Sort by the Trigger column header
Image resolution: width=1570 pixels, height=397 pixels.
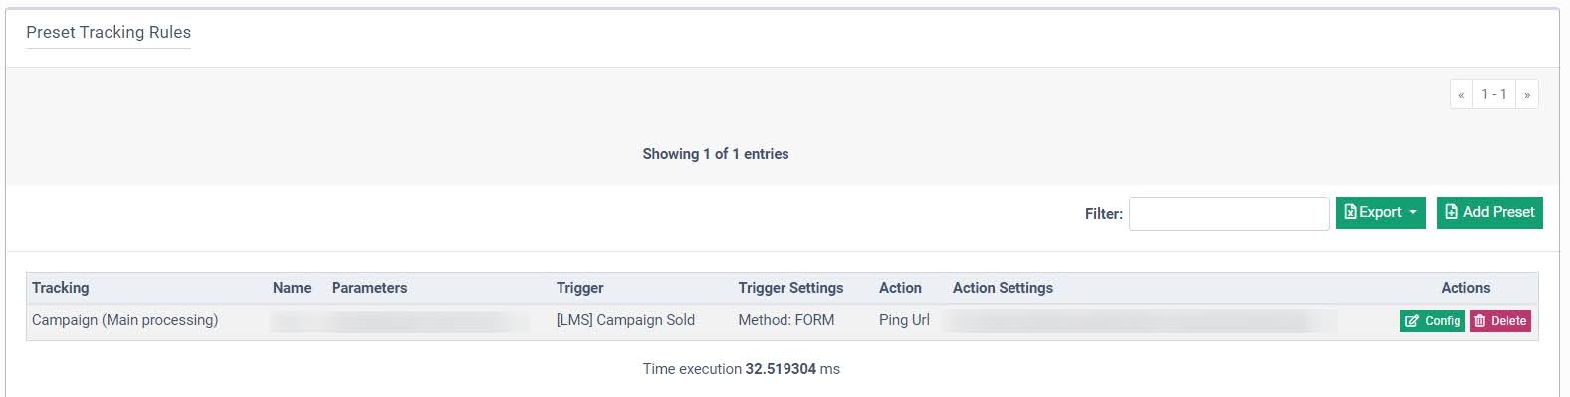[580, 288]
